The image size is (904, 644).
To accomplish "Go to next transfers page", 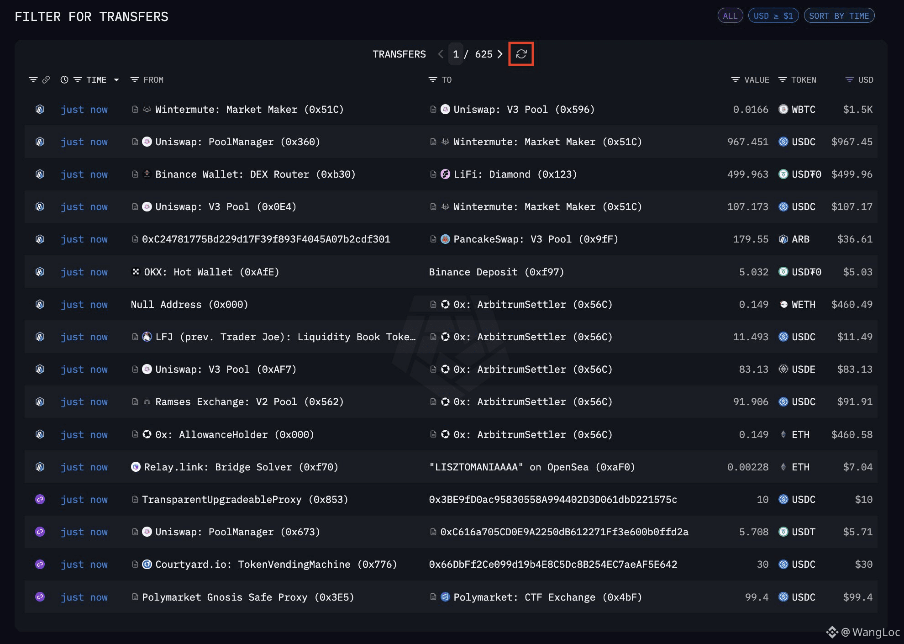I will [x=500, y=54].
